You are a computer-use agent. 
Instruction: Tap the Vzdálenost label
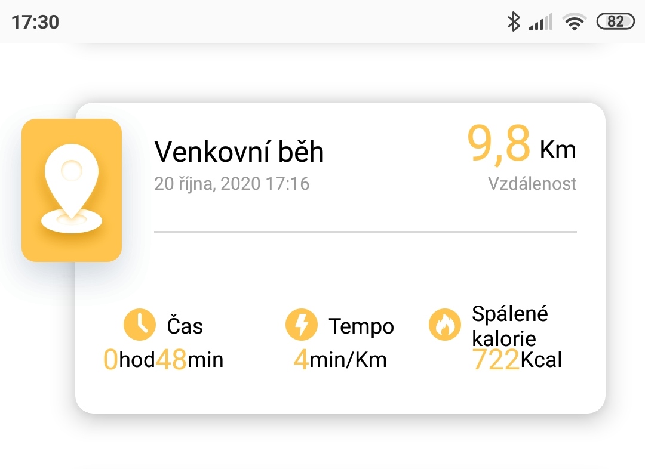[x=532, y=184]
